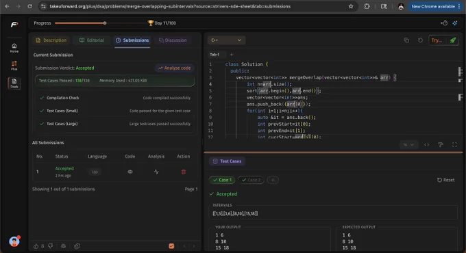Go to next problem with right chevron
The image size is (466, 253).
[x=194, y=246]
